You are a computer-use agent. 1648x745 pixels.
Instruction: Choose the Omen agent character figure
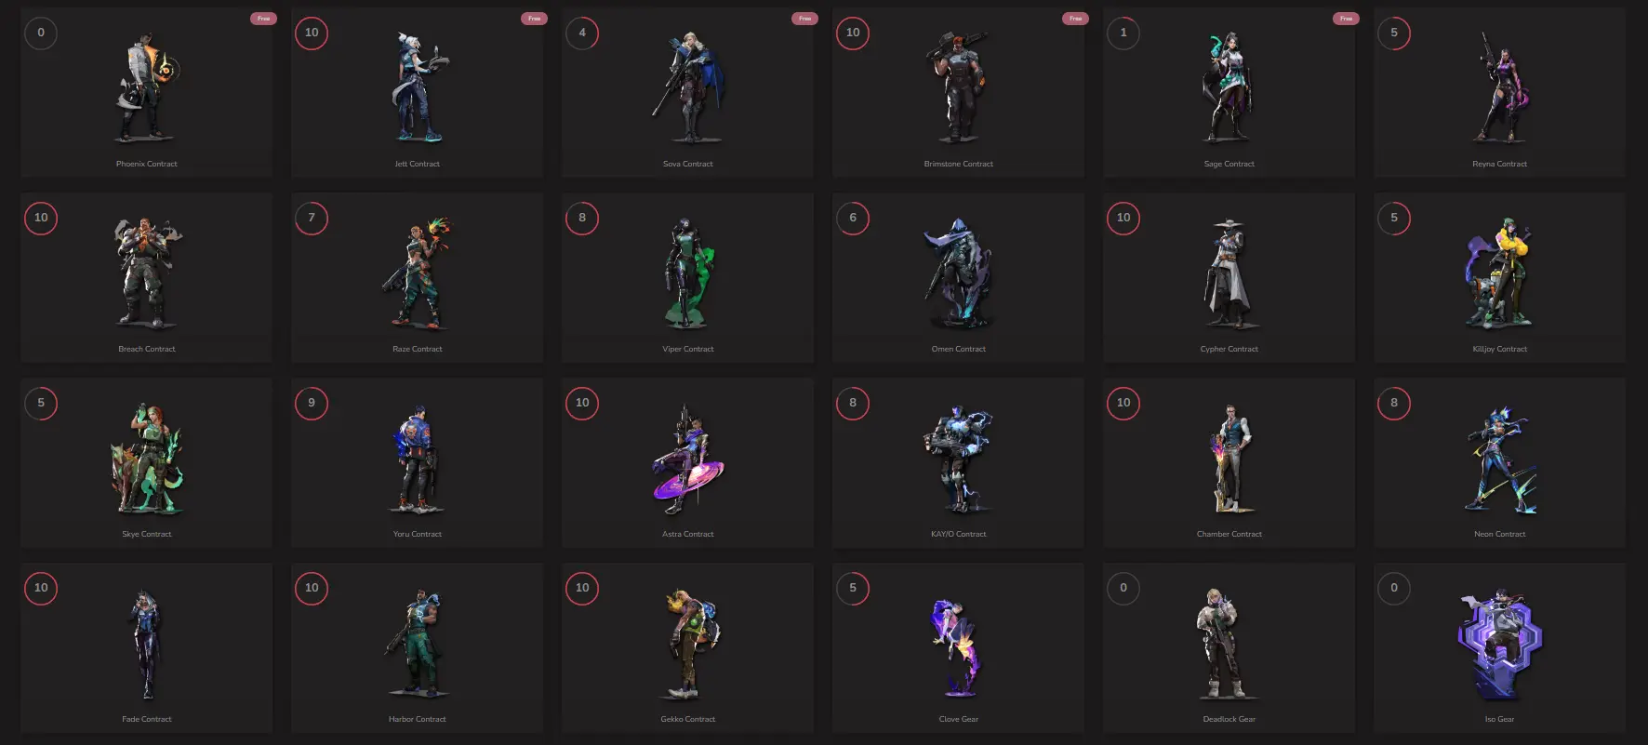959,272
